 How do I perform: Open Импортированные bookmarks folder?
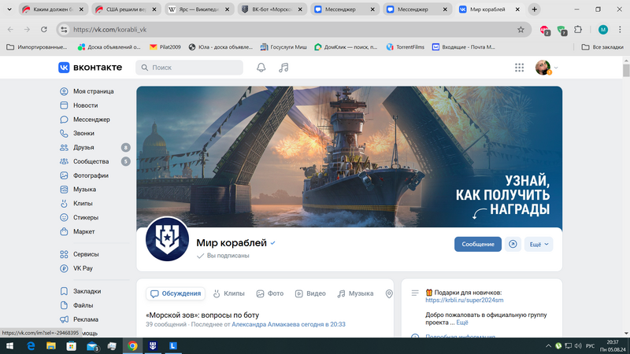click(37, 47)
